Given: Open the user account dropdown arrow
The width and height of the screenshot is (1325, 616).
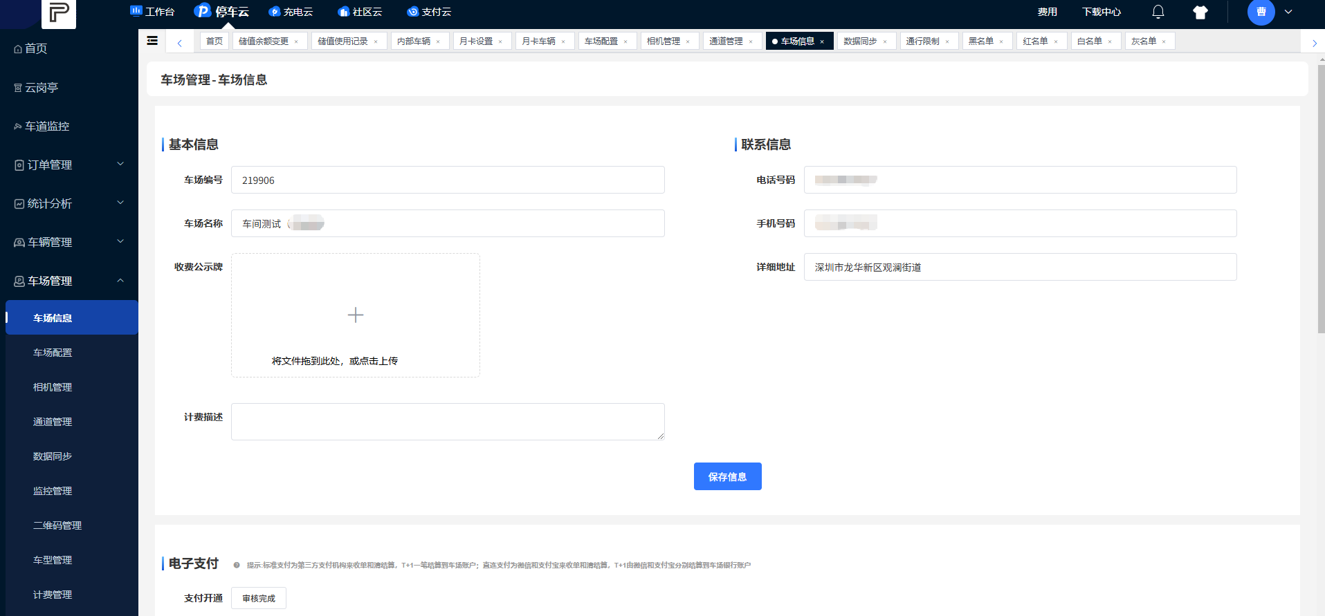Looking at the screenshot, I should pos(1288,12).
